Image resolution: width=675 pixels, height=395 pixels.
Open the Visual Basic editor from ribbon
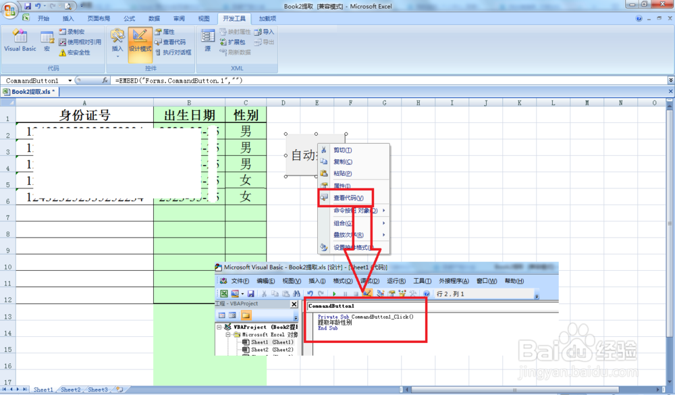click(x=20, y=41)
